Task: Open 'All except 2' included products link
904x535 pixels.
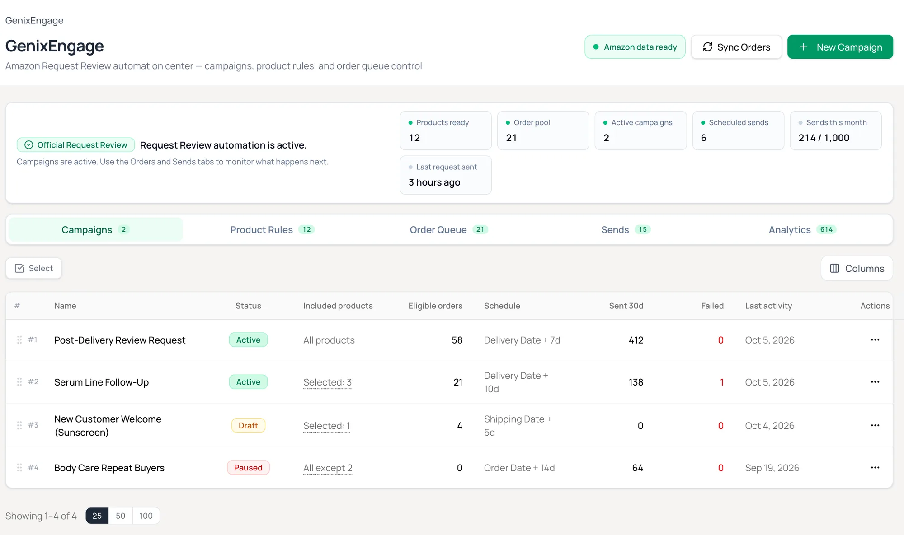Action: [328, 468]
